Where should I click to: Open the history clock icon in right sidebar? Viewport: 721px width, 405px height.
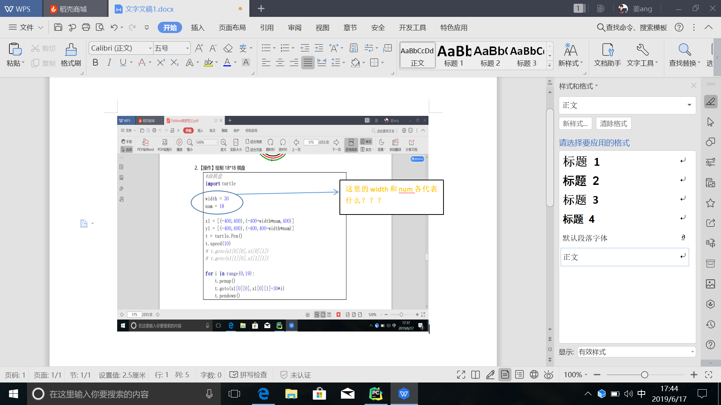coord(710,324)
